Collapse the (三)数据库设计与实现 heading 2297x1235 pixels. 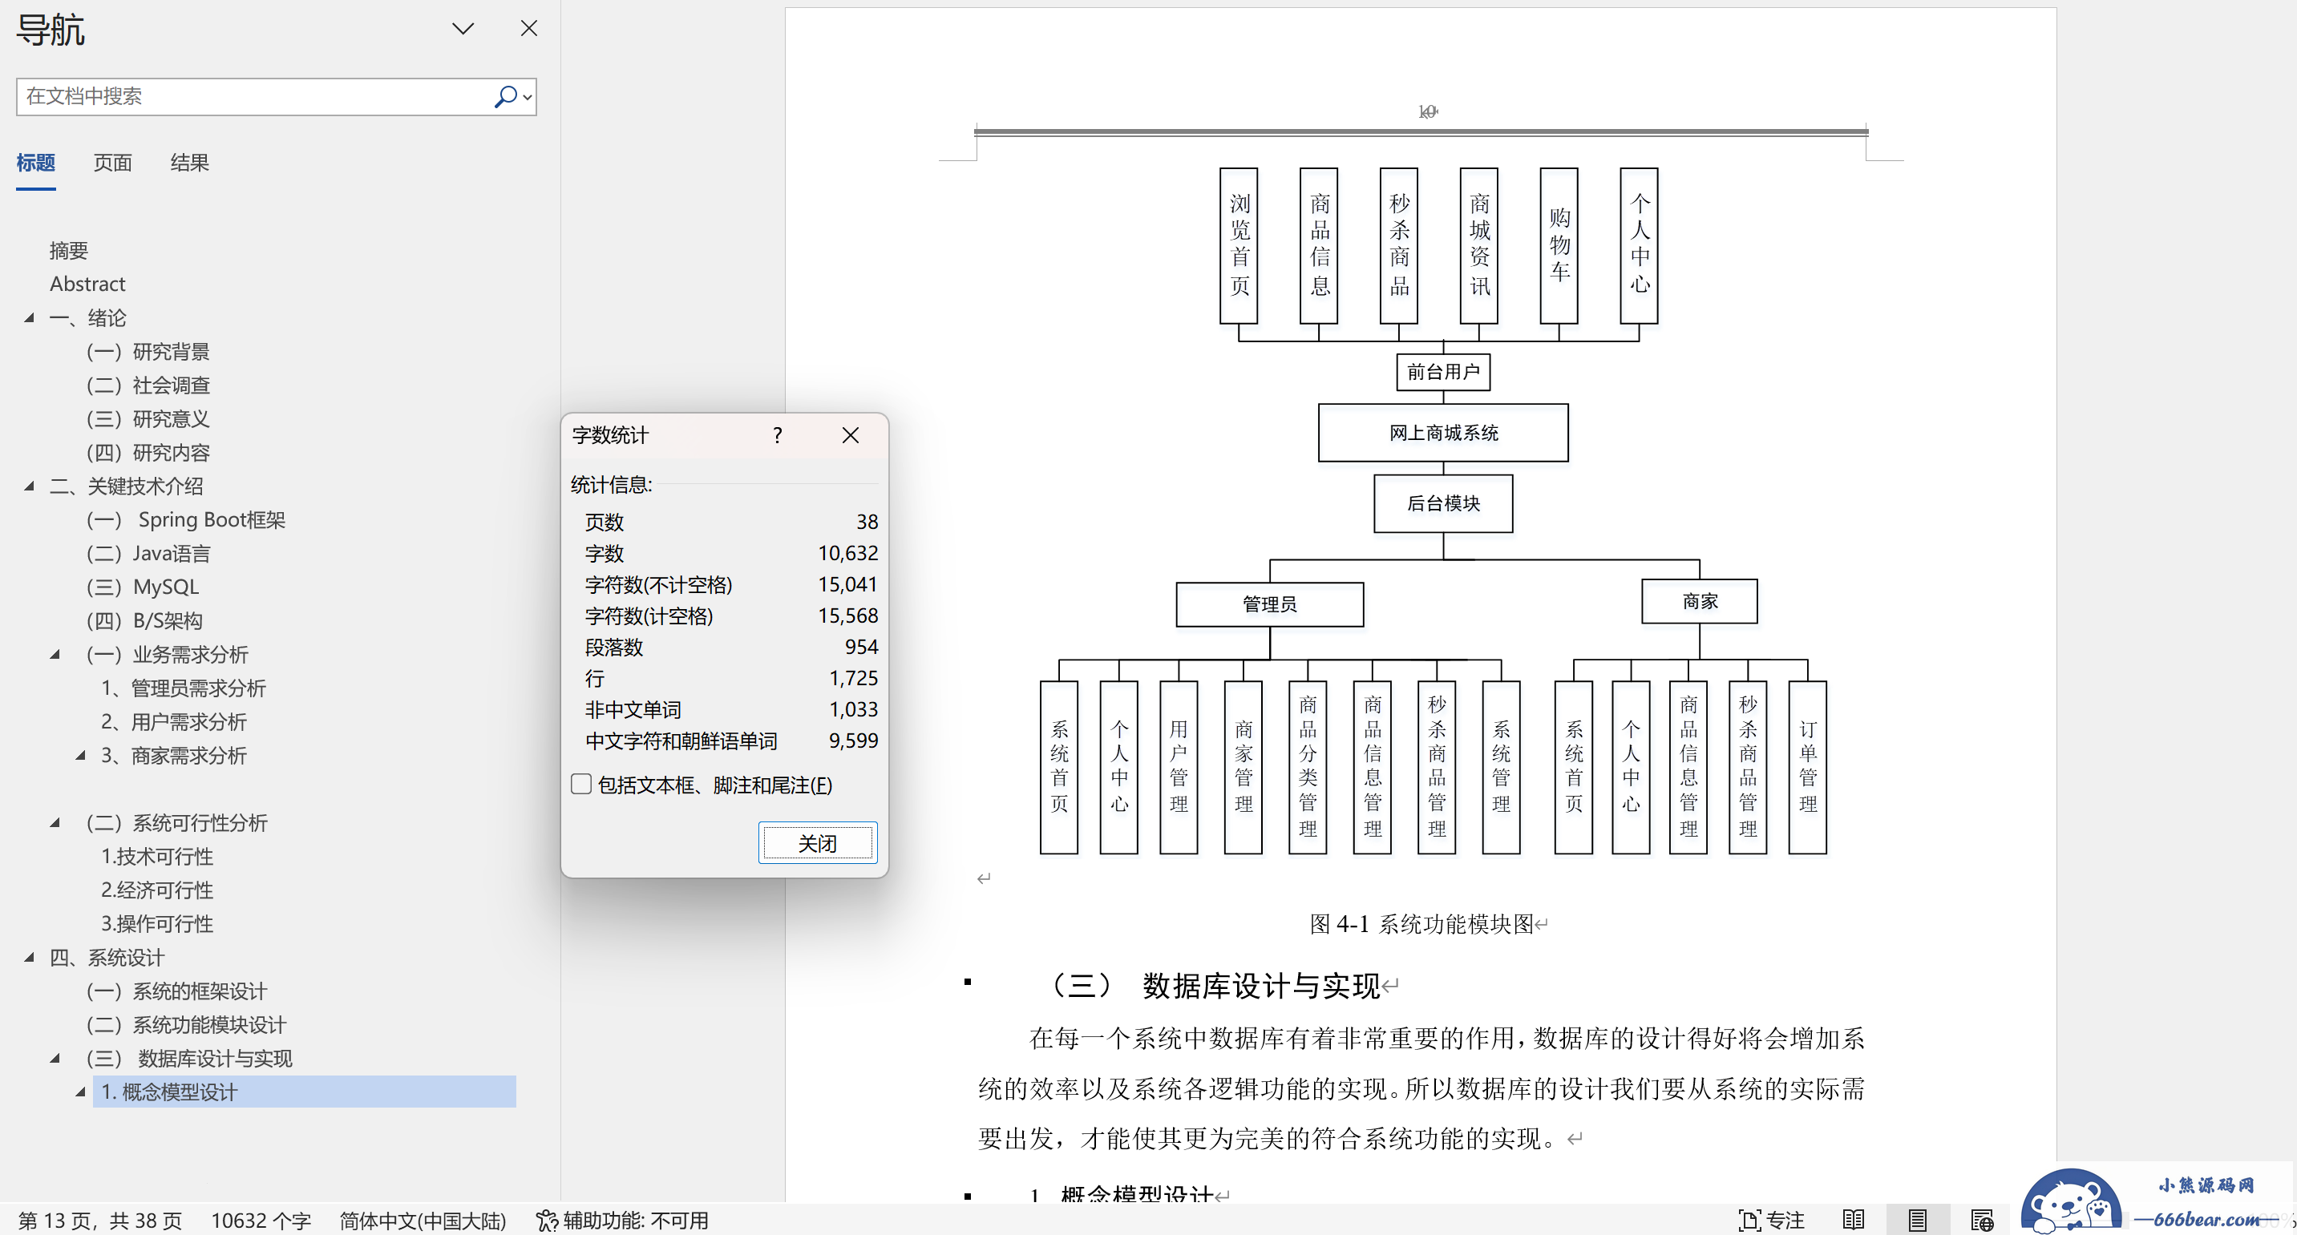[x=55, y=1058]
